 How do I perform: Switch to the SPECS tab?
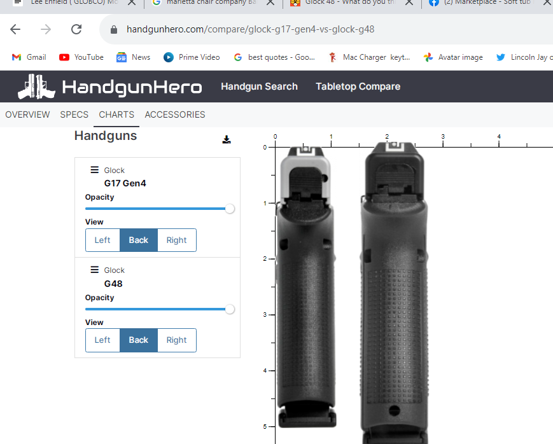click(74, 114)
